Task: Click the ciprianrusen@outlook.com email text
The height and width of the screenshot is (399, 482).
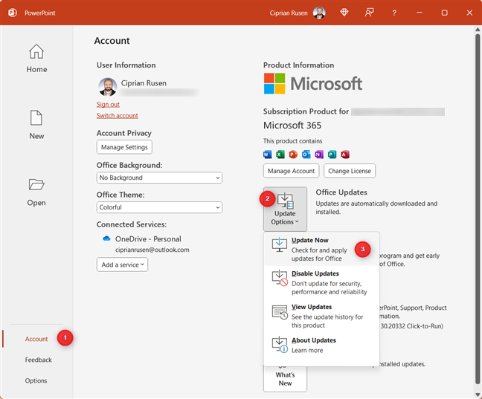Action: pos(152,250)
